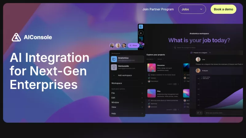Viewport: 246px width, 138px height.
Task: Click the Book a demo button
Action: click(x=223, y=9)
